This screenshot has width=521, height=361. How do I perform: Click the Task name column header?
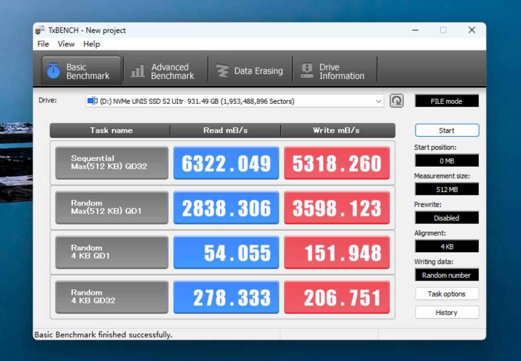[110, 130]
